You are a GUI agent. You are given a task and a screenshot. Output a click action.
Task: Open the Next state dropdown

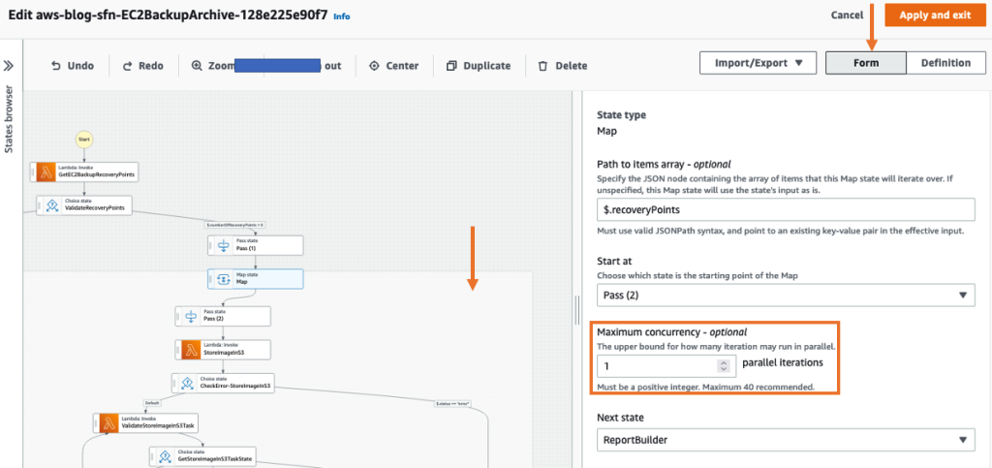pyautogui.click(x=786, y=440)
